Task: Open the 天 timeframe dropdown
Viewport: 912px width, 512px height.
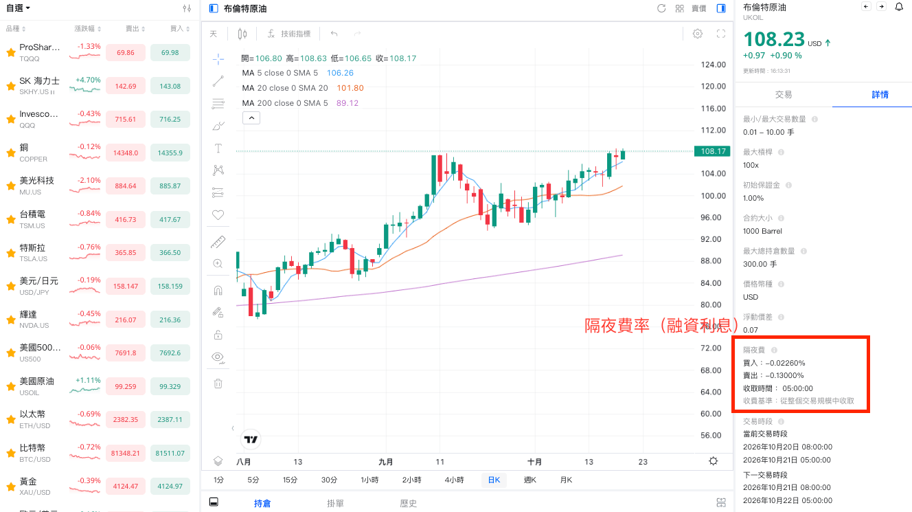Action: tap(213, 34)
